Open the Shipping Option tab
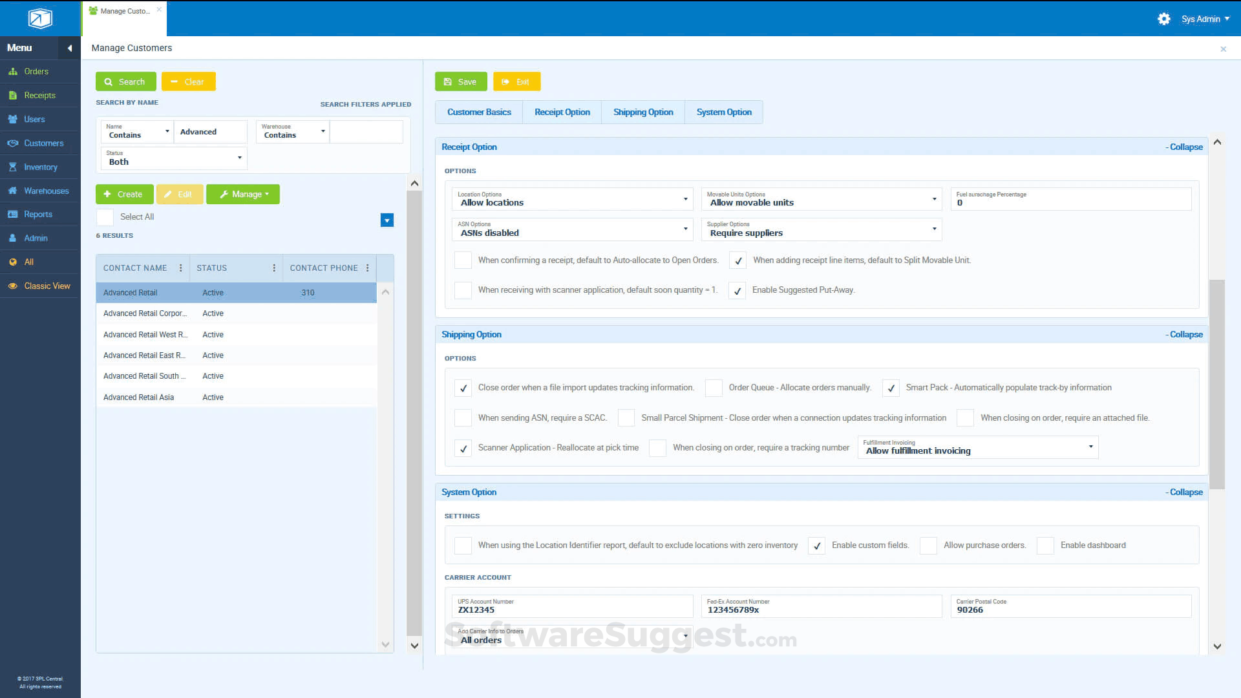The width and height of the screenshot is (1241, 698). coord(642,112)
